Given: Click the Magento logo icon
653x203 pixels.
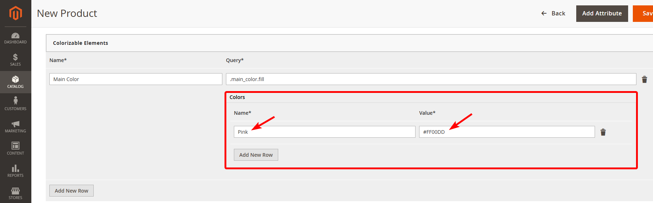Looking at the screenshot, I should (x=15, y=13).
